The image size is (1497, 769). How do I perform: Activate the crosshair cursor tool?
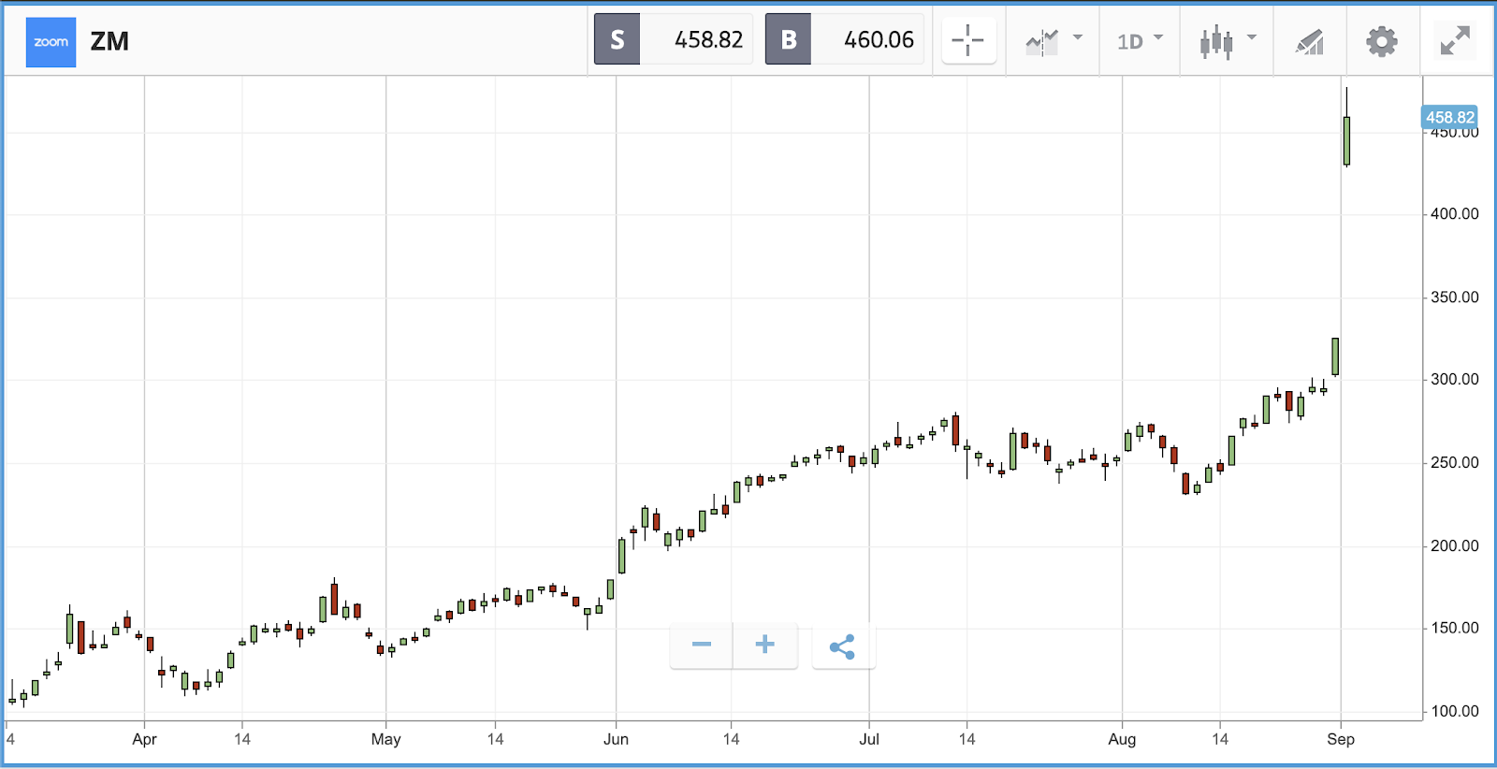point(968,40)
